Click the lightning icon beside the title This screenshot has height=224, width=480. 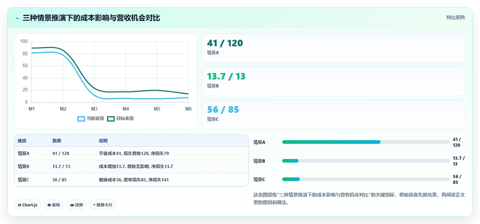click(17, 18)
